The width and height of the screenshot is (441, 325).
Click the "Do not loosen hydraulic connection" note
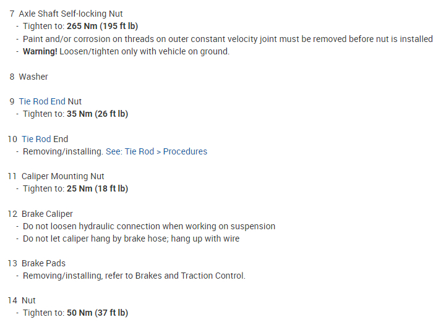pyautogui.click(x=149, y=226)
